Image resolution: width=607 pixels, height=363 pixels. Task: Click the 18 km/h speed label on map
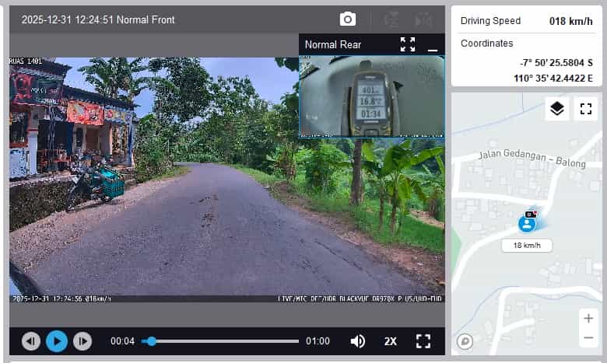click(x=527, y=246)
